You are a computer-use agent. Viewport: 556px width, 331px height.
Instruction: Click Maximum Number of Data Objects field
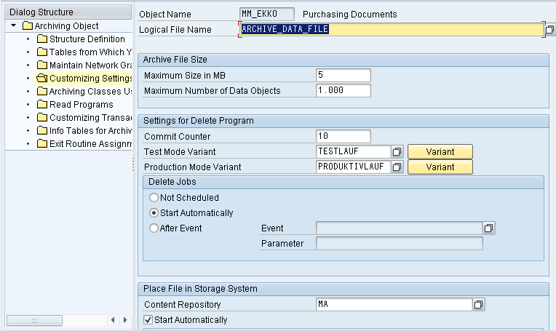tap(343, 90)
